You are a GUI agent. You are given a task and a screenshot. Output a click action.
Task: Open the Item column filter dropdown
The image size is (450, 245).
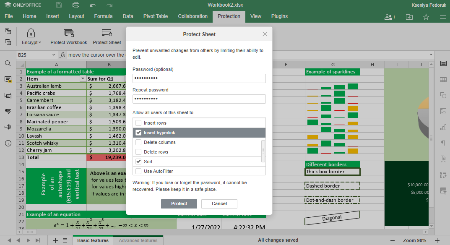click(83, 79)
